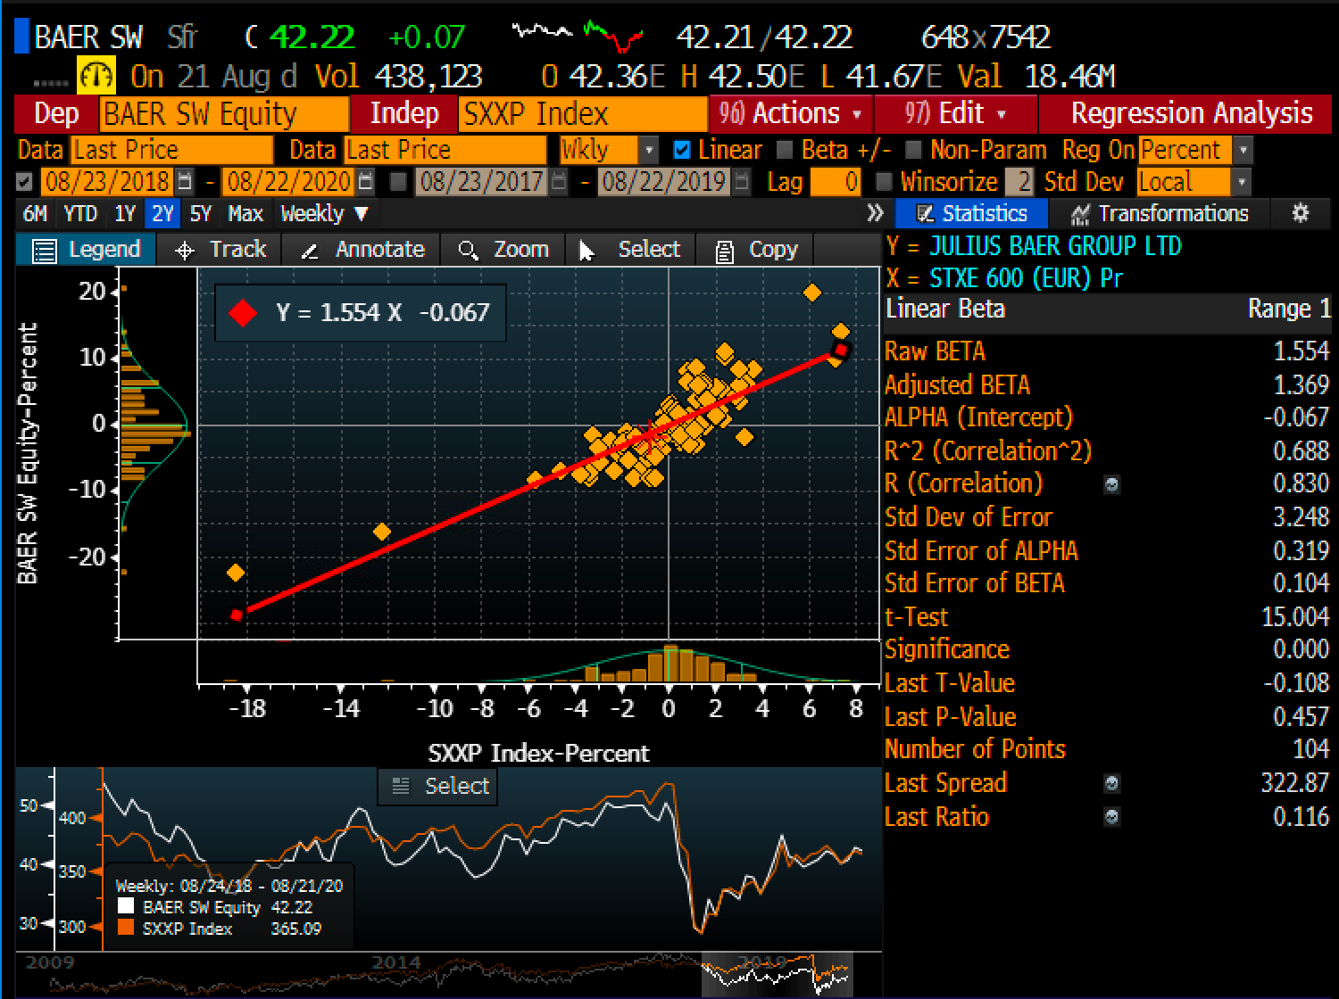The image size is (1339, 999).
Task: Click the Winsorize value 2 field
Action: pos(1019,182)
